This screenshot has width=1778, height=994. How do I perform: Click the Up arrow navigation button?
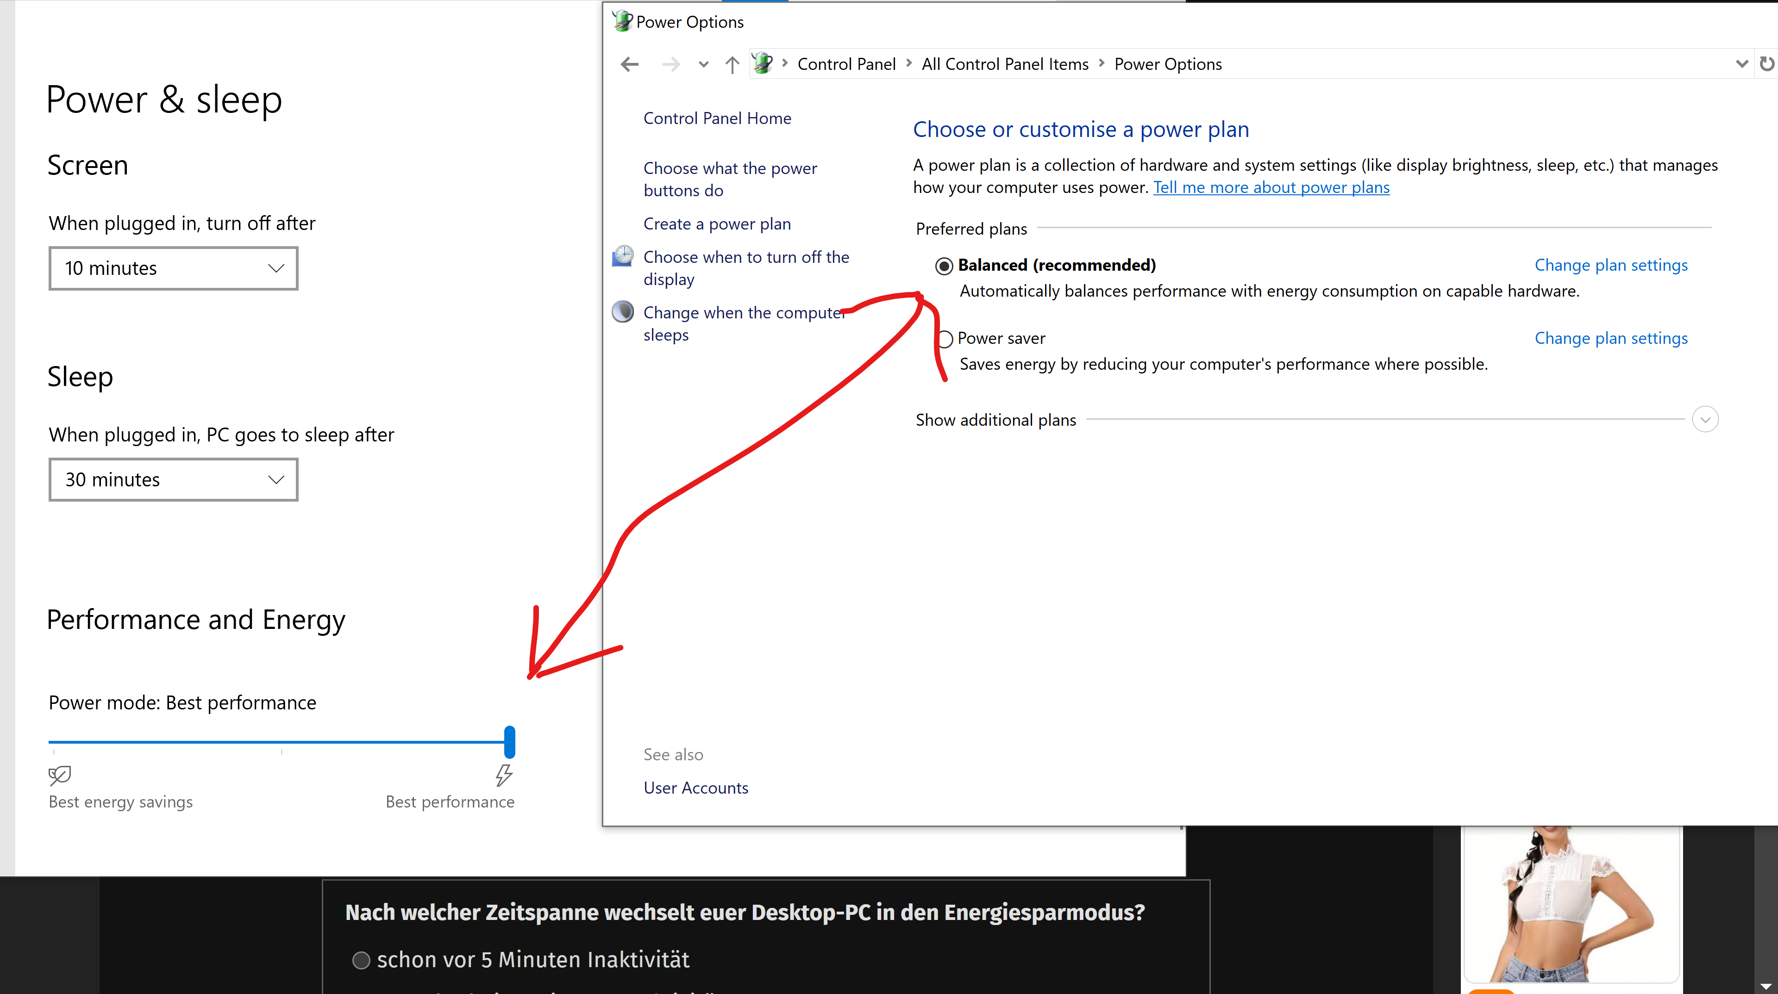pyautogui.click(x=732, y=64)
